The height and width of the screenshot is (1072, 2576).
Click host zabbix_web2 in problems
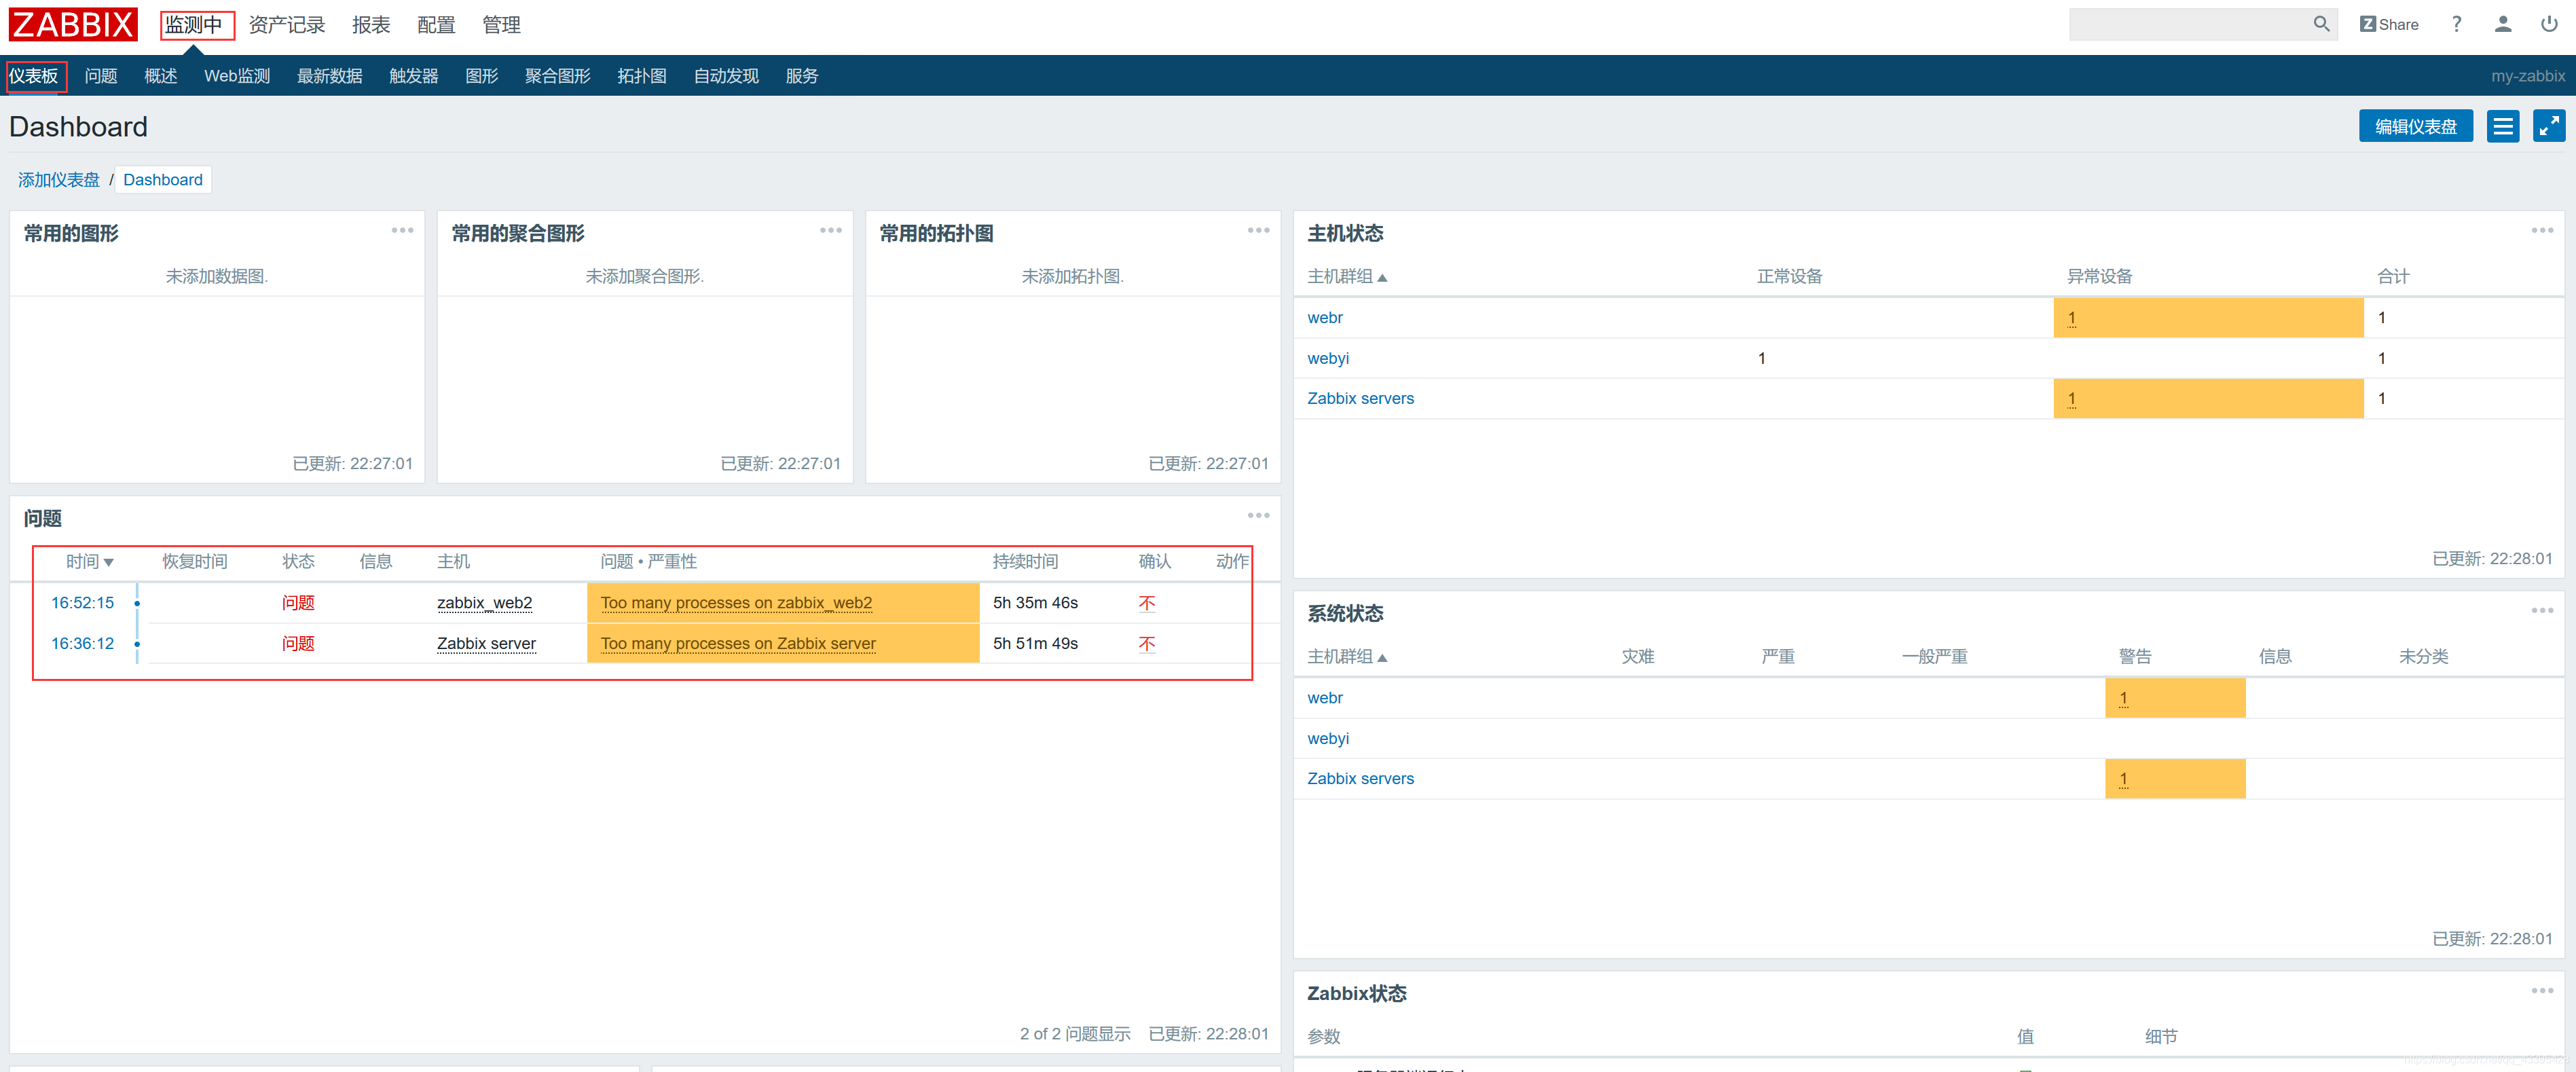(485, 603)
